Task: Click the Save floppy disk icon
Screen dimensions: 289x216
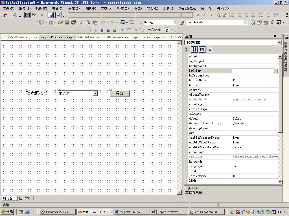Action: (67, 22)
